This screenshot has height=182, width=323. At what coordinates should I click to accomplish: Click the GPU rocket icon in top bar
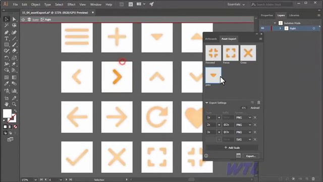click(x=151, y=4)
